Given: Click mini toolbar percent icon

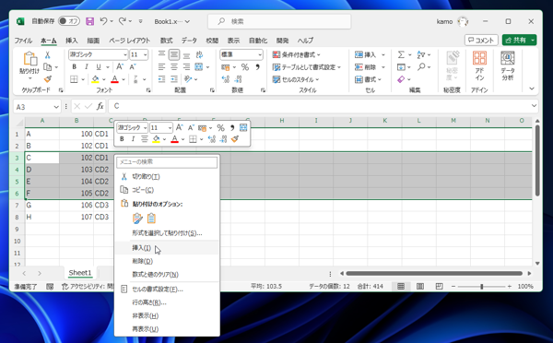Looking at the screenshot, I should point(221,128).
